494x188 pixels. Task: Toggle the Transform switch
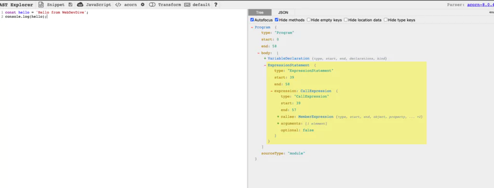(152, 5)
